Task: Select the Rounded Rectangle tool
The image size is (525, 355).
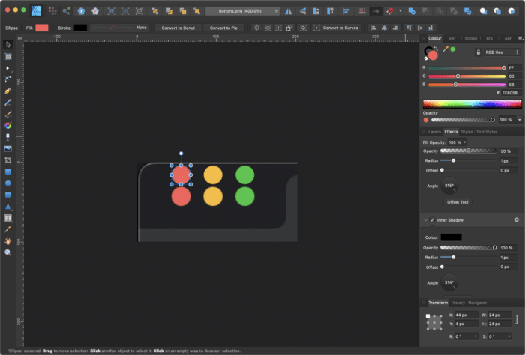Action: [x=8, y=195]
